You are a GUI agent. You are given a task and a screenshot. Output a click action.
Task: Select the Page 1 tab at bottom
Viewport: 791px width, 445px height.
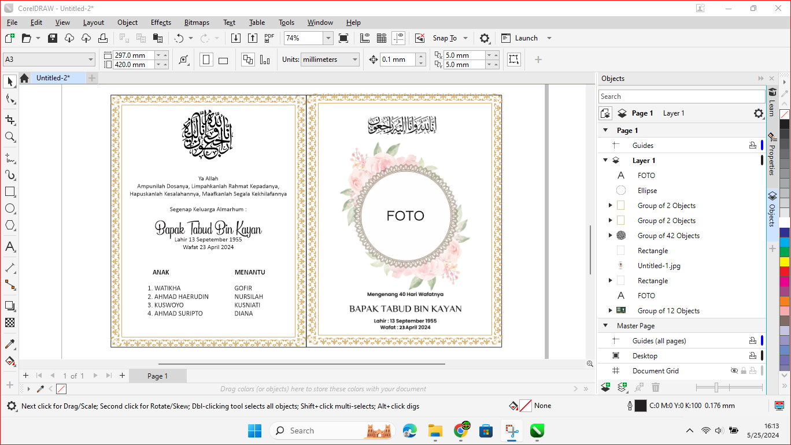pyautogui.click(x=157, y=376)
